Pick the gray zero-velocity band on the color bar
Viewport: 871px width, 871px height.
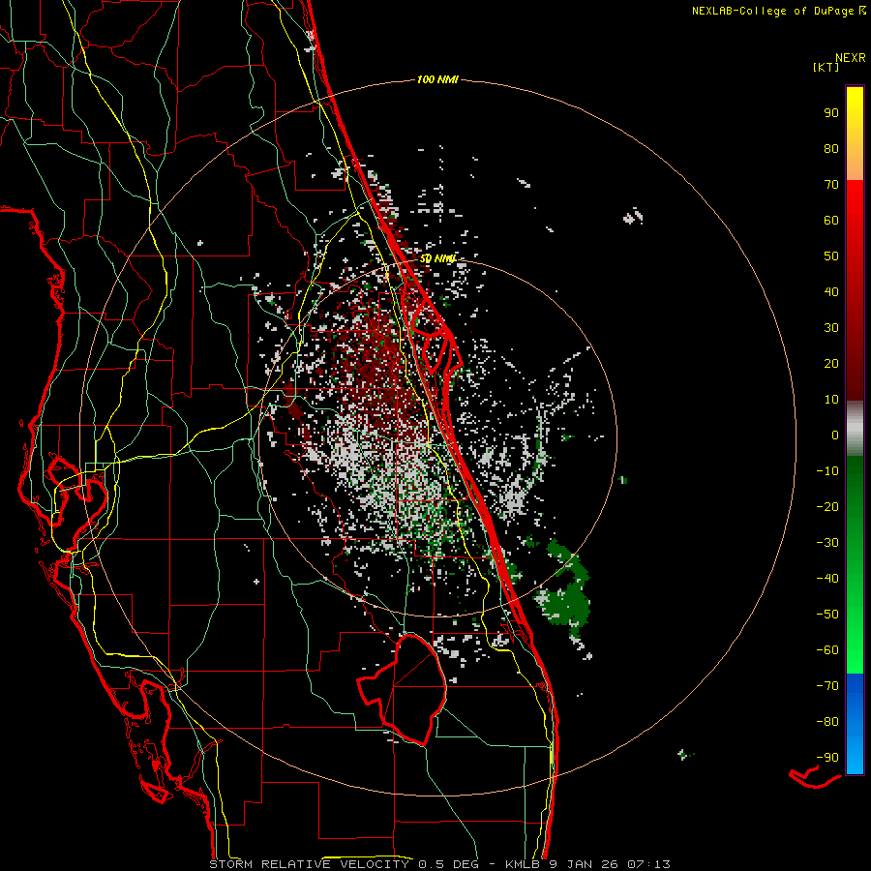(855, 429)
